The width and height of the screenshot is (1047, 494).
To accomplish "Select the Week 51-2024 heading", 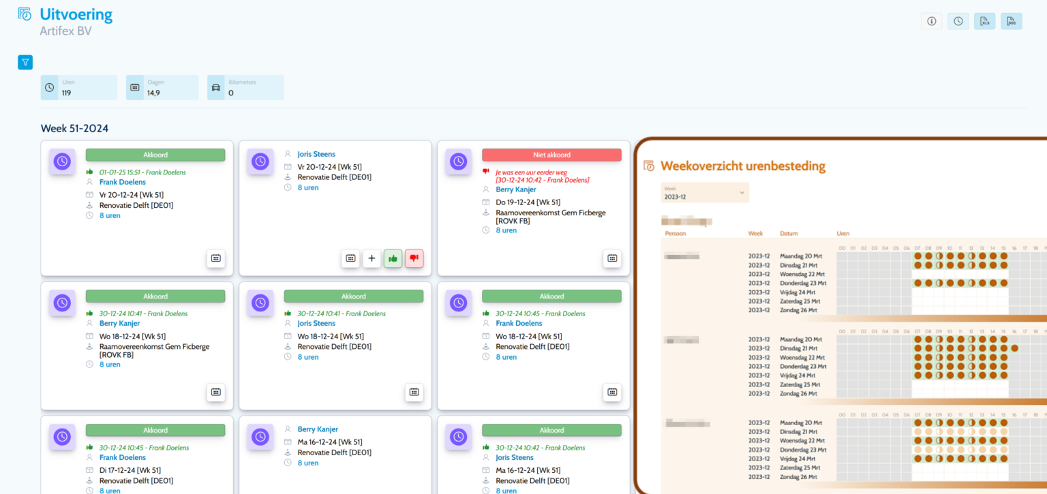I will click(75, 128).
